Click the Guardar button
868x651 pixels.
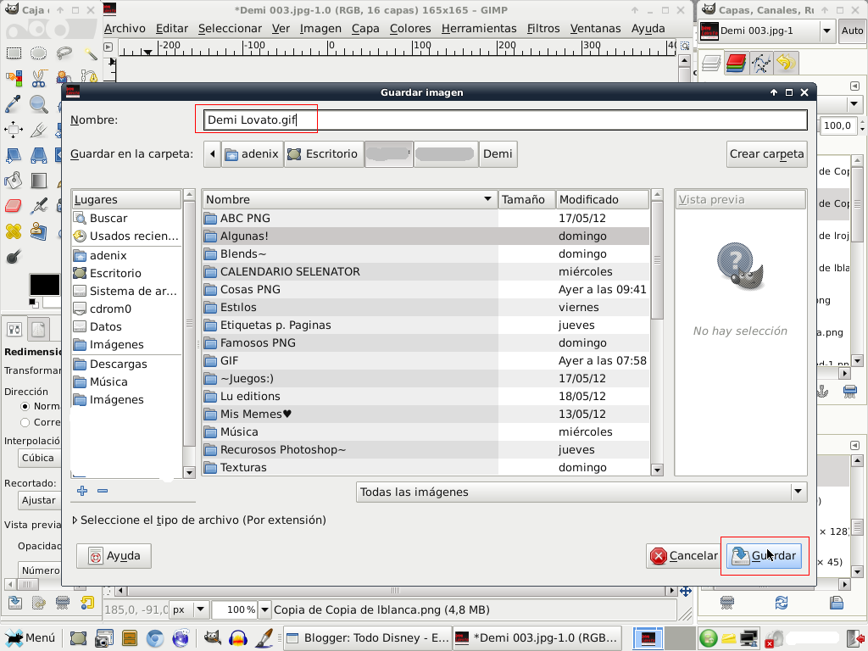(x=764, y=556)
